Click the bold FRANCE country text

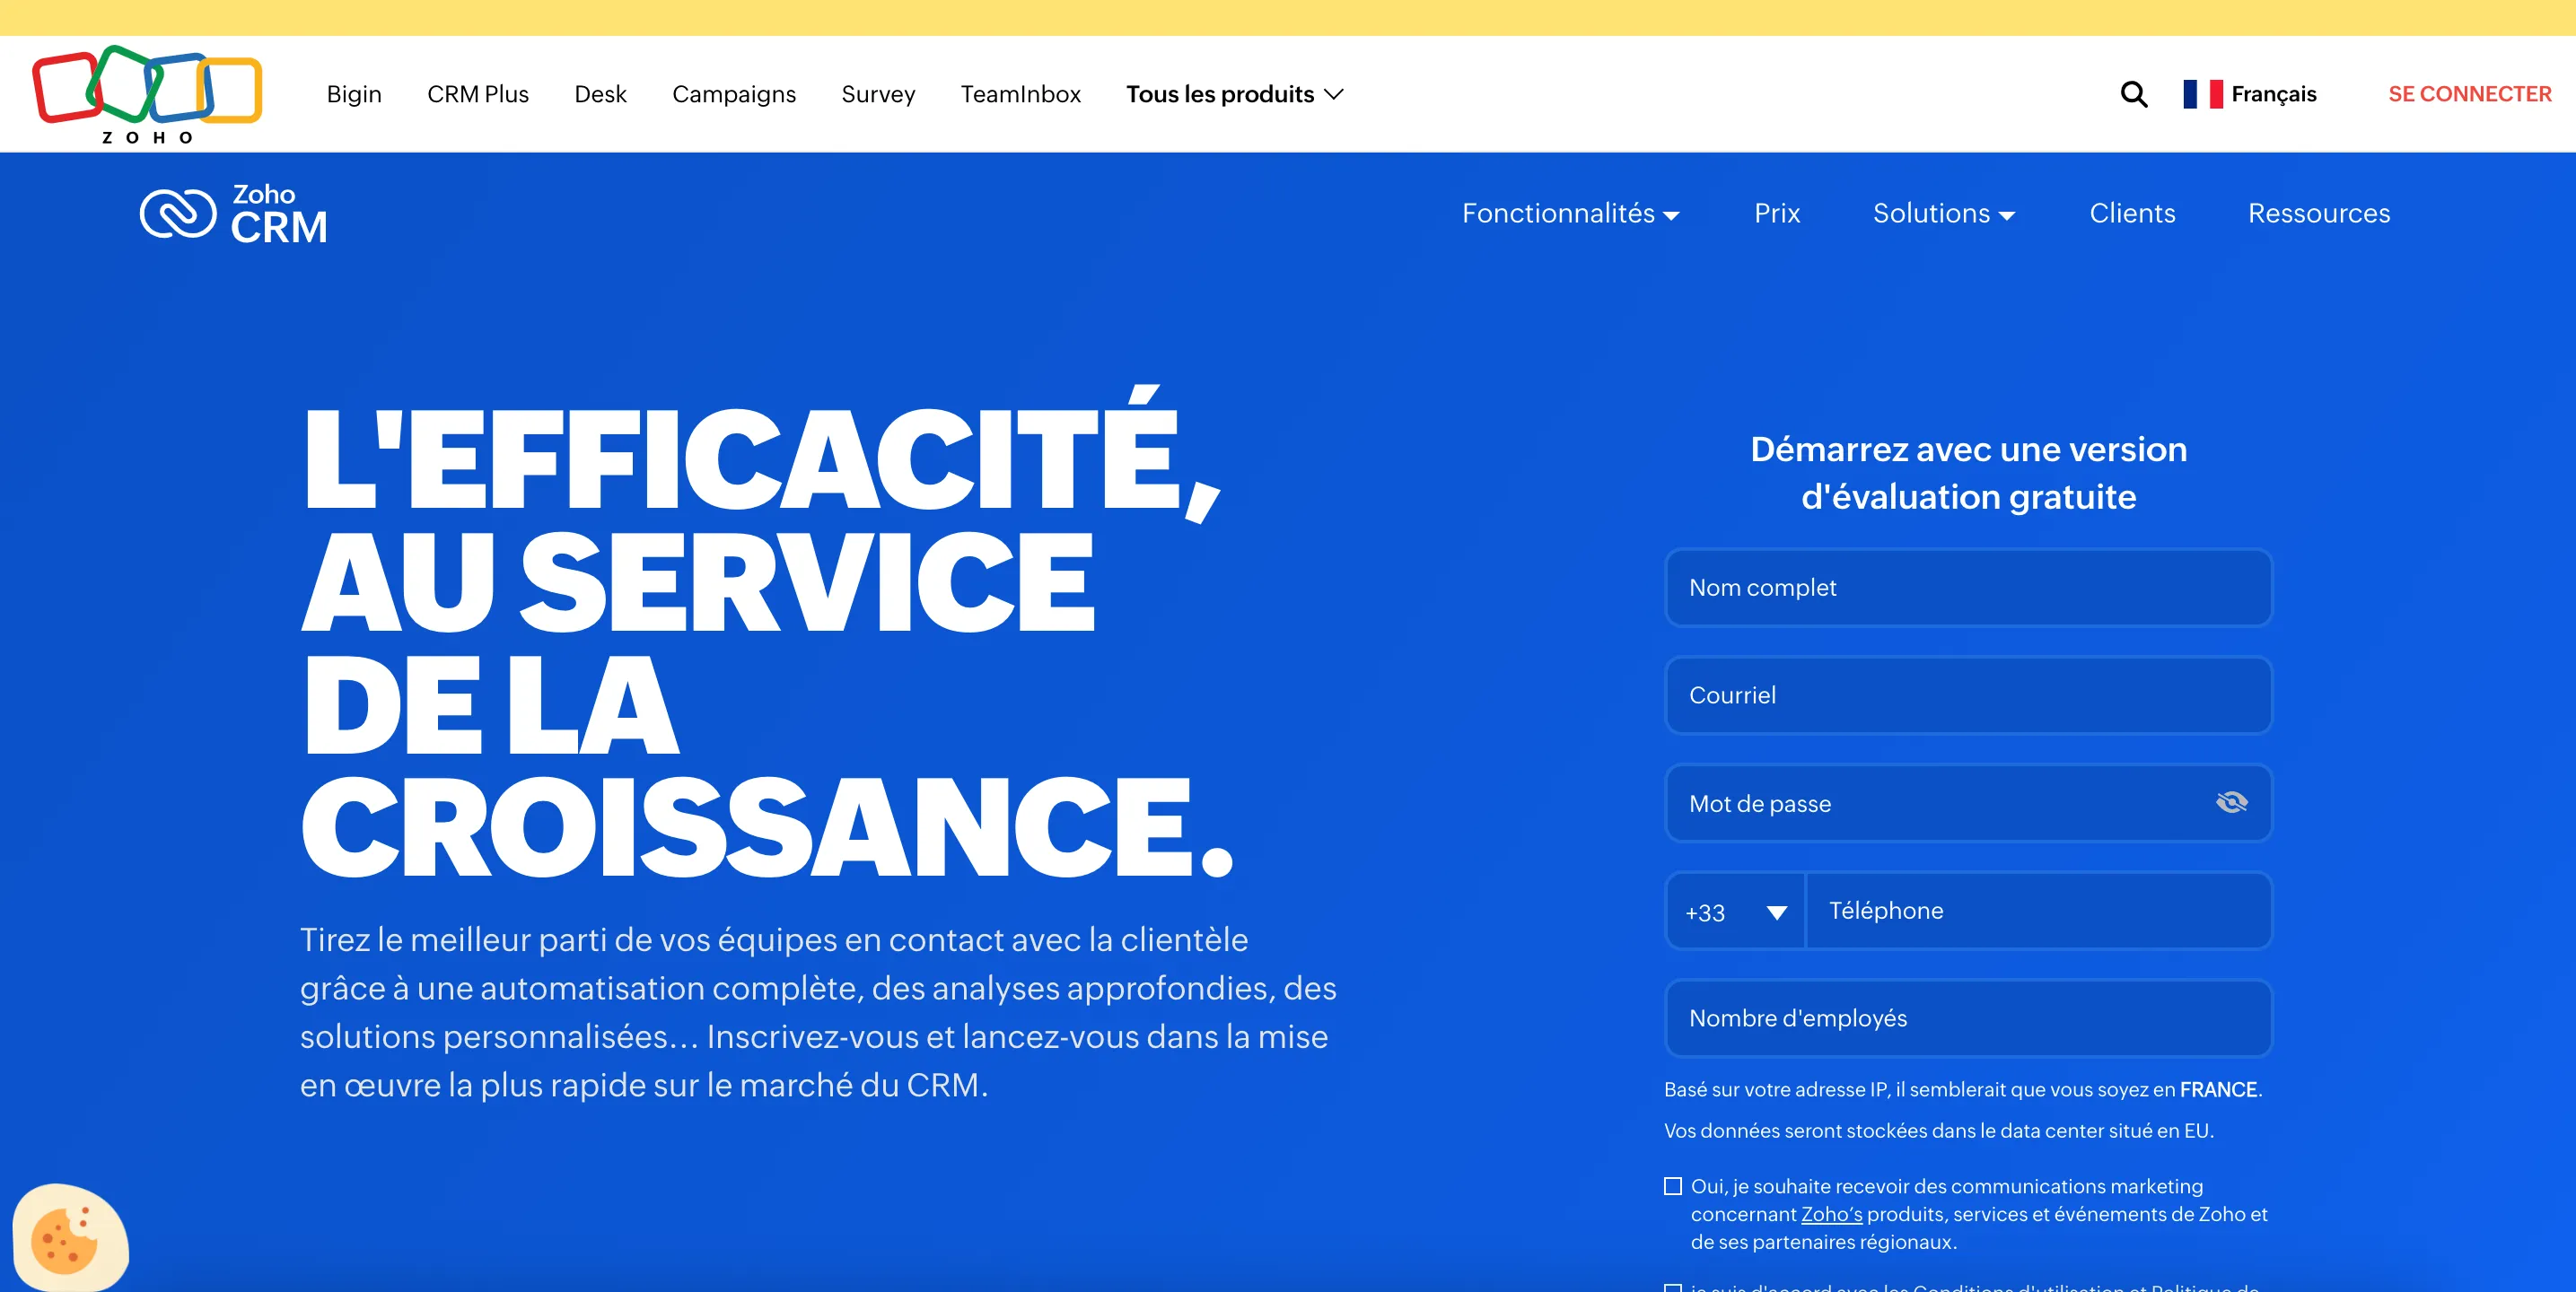(x=2218, y=1089)
